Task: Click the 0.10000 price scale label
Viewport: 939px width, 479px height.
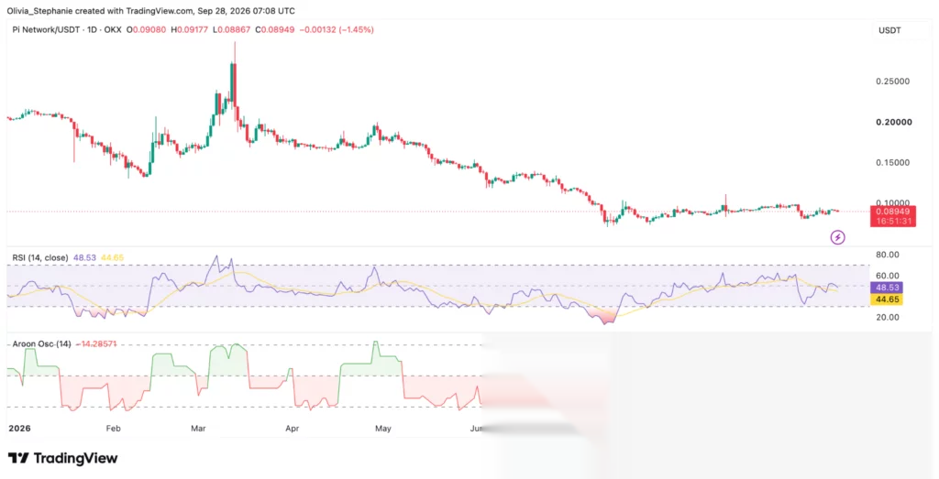Action: (895, 202)
